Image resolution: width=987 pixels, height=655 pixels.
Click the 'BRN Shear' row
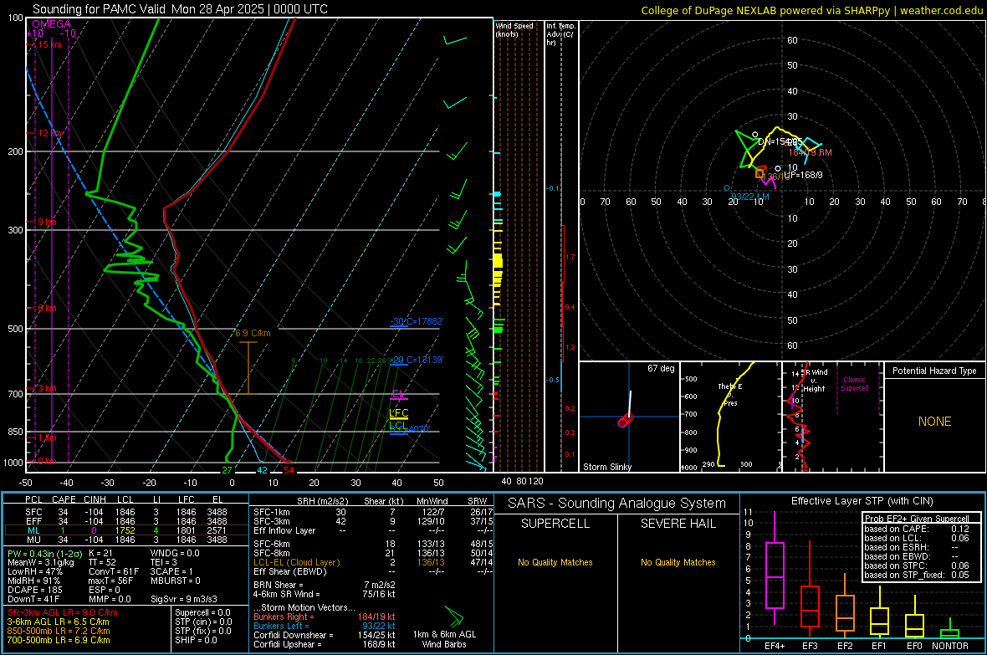point(325,585)
